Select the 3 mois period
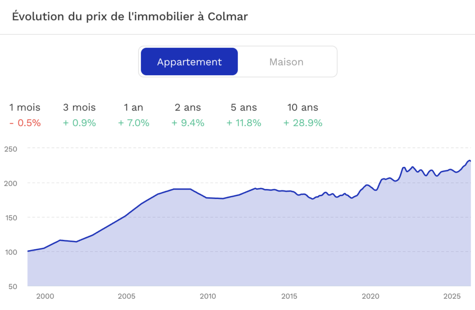Viewport: 475px width, 310px height. (79, 107)
